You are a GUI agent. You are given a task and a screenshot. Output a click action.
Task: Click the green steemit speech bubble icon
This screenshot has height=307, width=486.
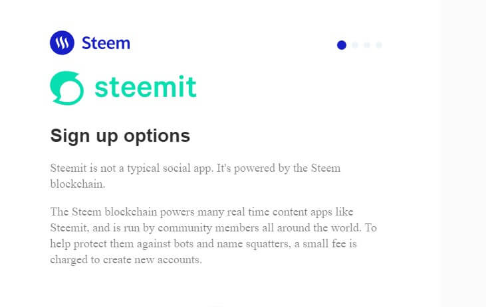click(x=66, y=88)
